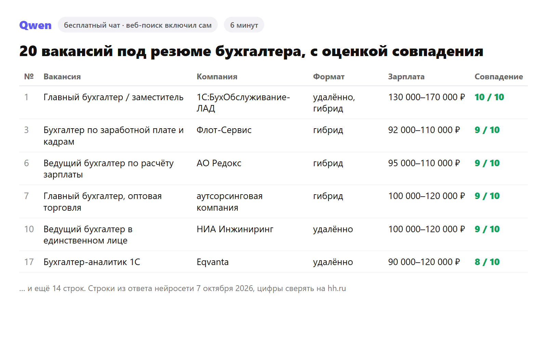This screenshot has height=342, width=547.
Task: Click the '10 / 10' match score
Action: point(489,97)
